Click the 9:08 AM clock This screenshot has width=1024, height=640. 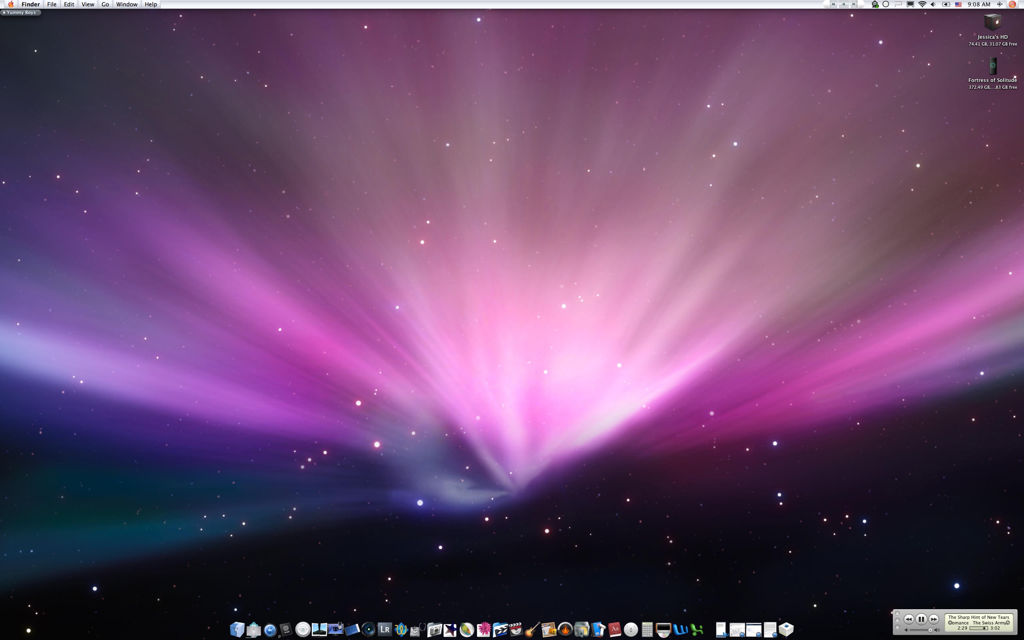(979, 4)
